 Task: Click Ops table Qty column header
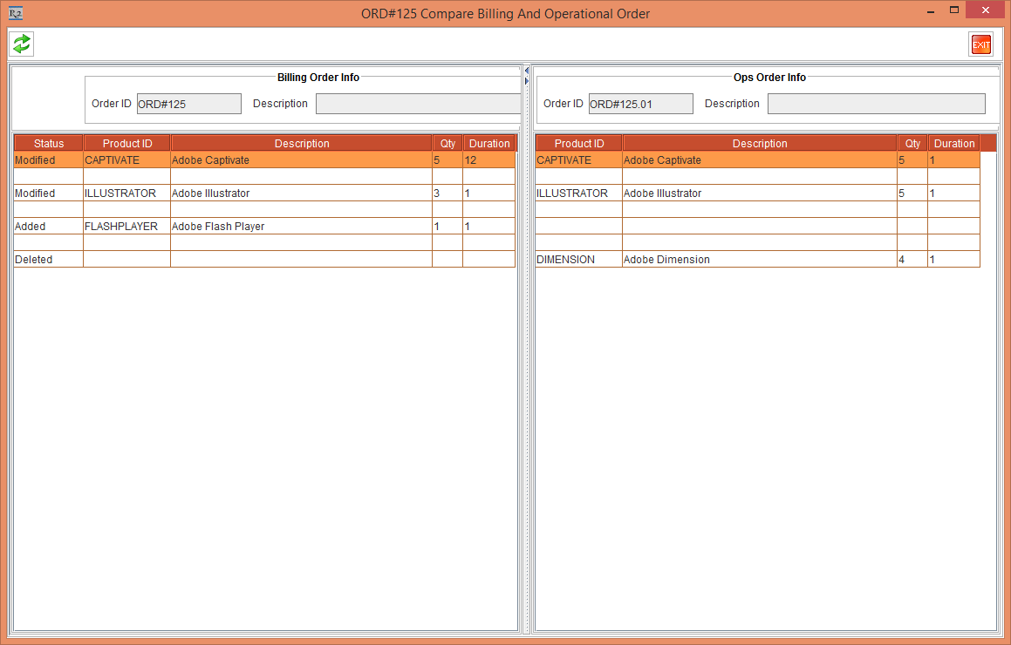pos(912,144)
